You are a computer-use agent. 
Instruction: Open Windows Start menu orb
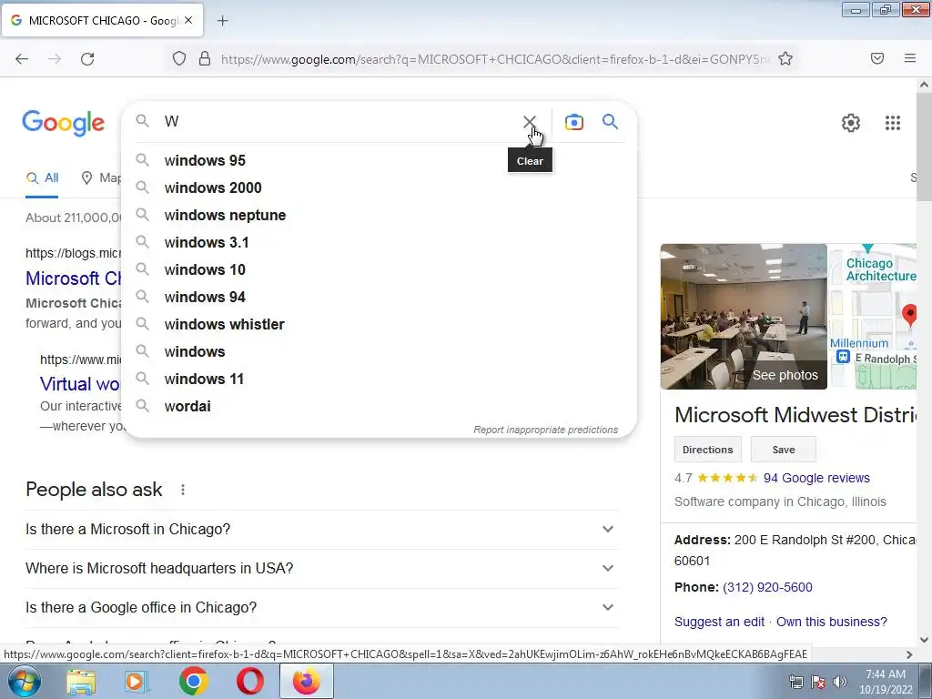click(x=24, y=681)
